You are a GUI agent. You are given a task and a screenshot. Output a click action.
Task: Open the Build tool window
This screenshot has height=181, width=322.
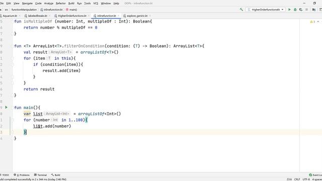(56, 175)
